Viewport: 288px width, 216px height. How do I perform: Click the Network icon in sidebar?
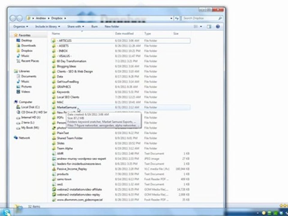click(16, 138)
